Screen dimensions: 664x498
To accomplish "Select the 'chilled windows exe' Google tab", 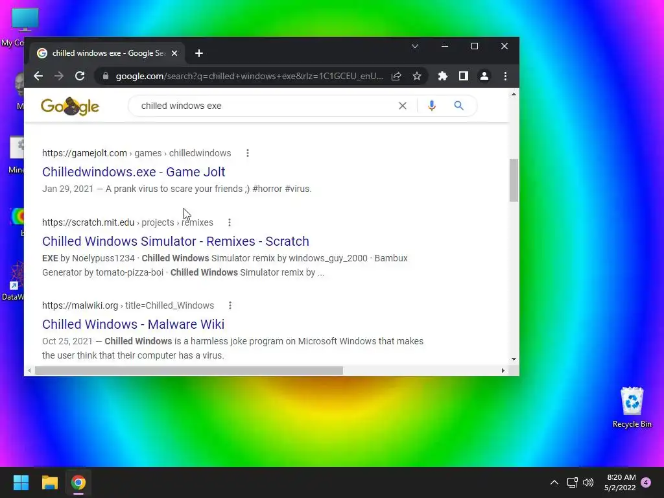I will pos(107,53).
